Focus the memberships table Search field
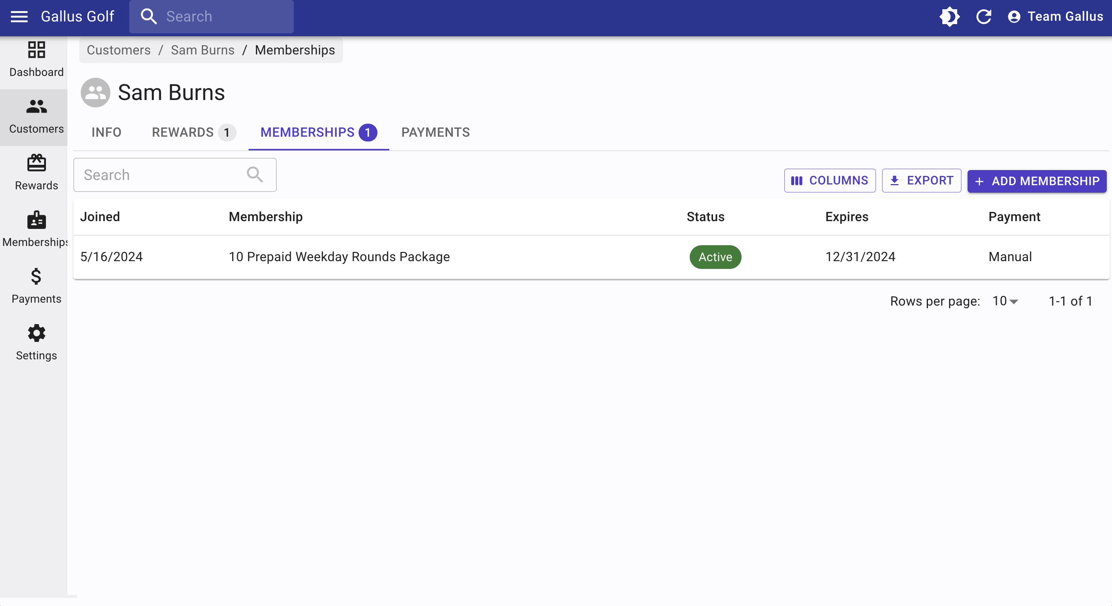This screenshot has height=606, width=1112. [x=175, y=175]
